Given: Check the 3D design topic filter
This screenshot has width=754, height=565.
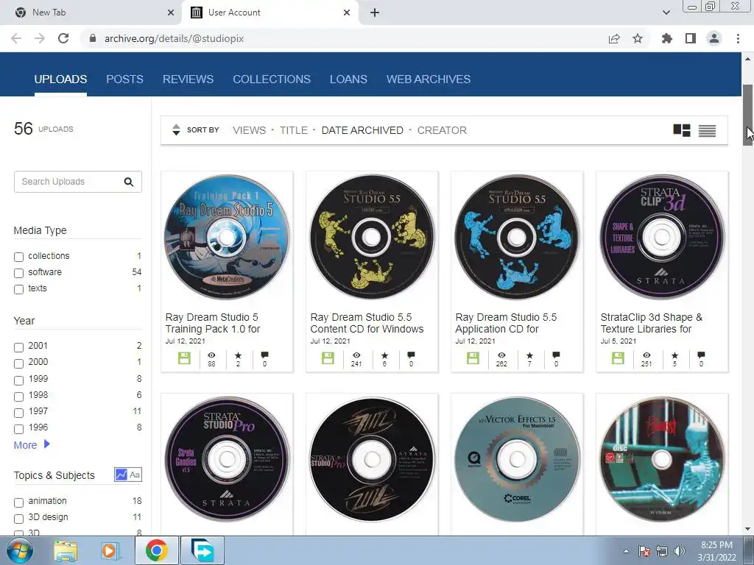Looking at the screenshot, I should point(18,519).
